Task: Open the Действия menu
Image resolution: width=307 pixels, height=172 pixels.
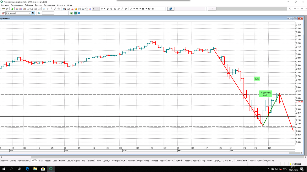Action: point(29,5)
